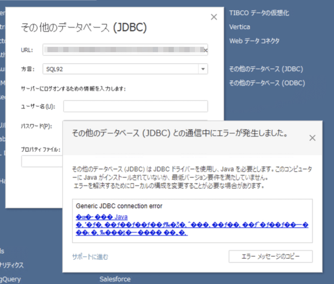
Task: Open the 方言 dropdown arrow
Action: 203,69
